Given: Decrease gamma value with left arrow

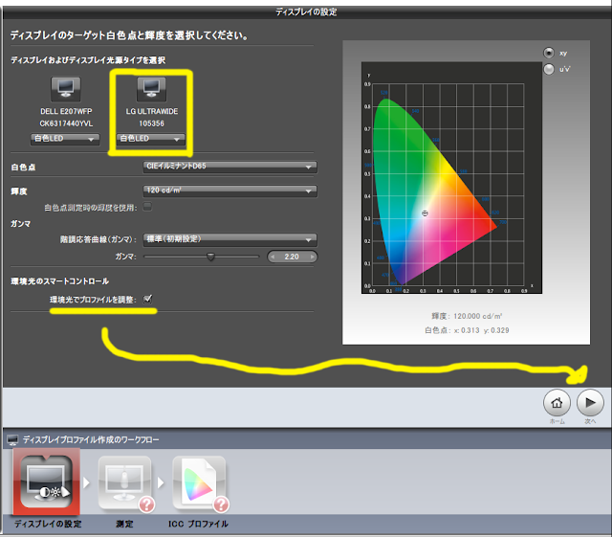Looking at the screenshot, I should tap(273, 257).
